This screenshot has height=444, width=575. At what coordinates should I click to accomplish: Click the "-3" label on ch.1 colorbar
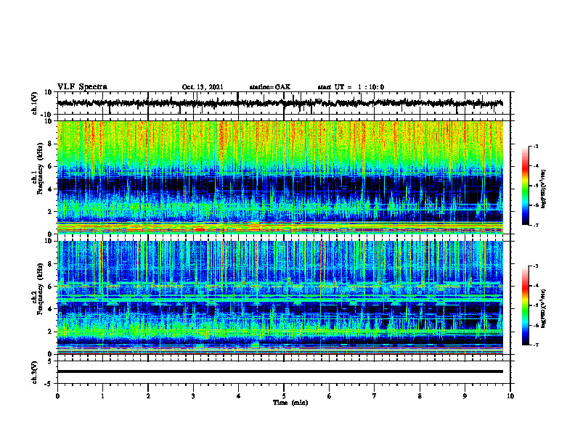coord(536,146)
